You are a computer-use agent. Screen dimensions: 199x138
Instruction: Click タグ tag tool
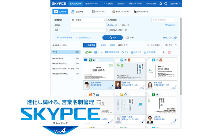[x=125, y=52]
